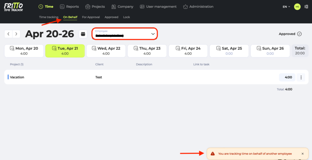Click the icon right of the avatar
Image resolution: width=312 pixels, height=160 pixels.
tap(306, 7)
